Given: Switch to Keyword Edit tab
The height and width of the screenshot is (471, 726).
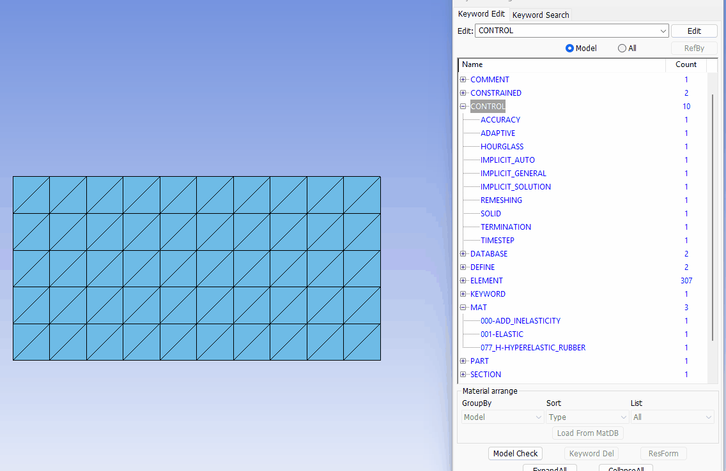Looking at the screenshot, I should (481, 14).
